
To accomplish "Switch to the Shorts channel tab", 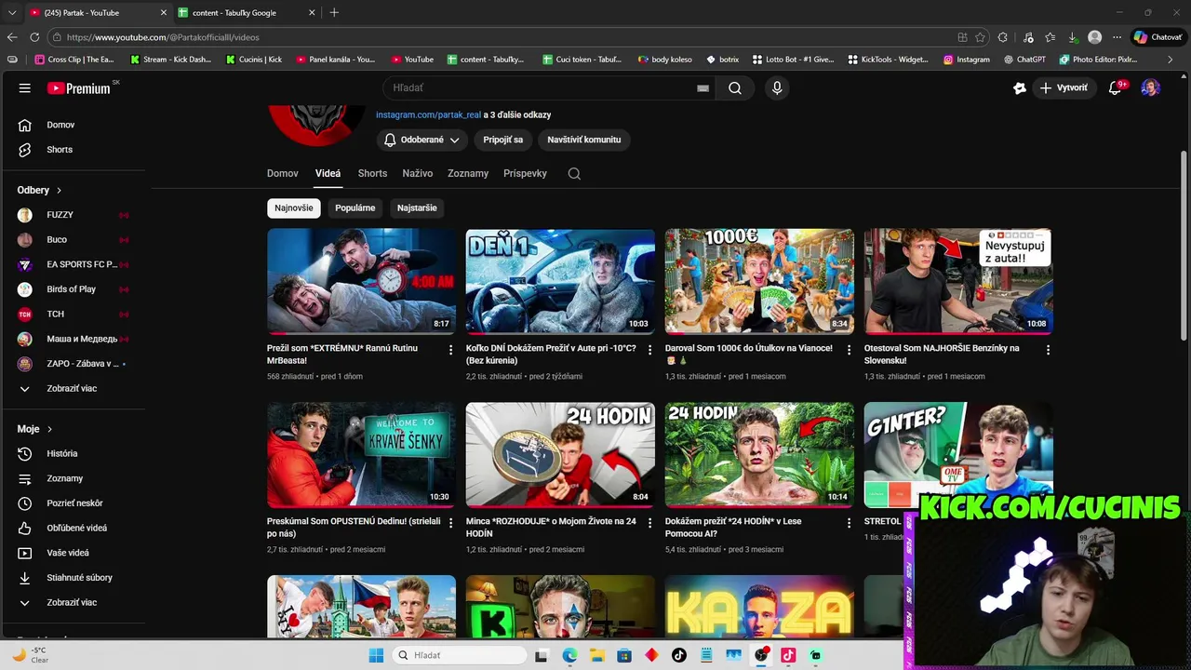I will pyautogui.click(x=372, y=173).
